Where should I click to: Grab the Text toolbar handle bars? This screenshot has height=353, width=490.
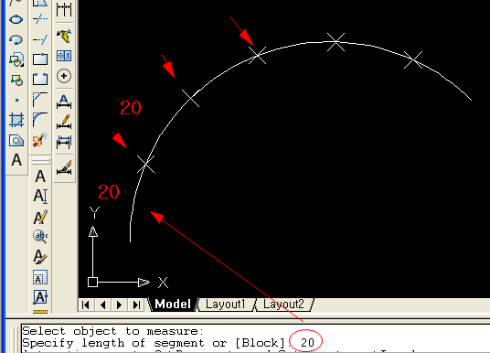(x=40, y=161)
